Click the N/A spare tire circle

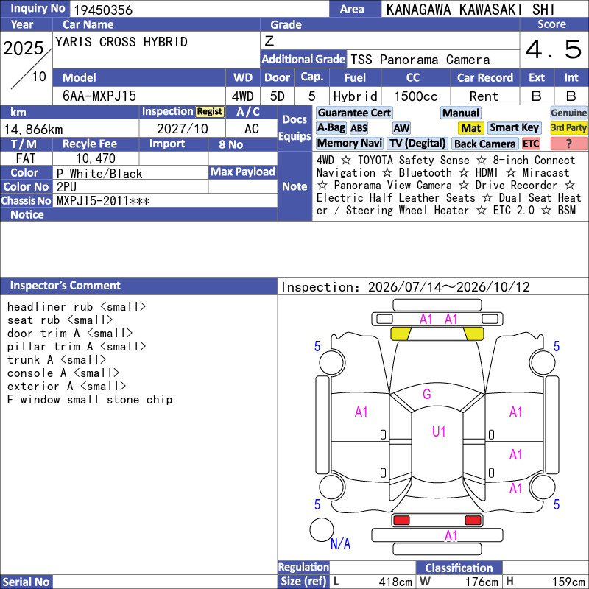tap(322, 529)
